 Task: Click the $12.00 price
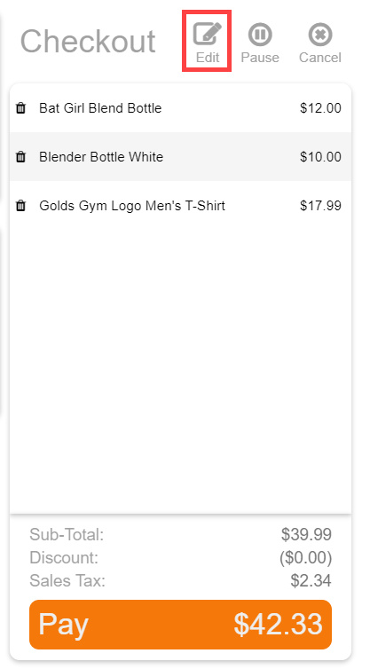[x=320, y=108]
